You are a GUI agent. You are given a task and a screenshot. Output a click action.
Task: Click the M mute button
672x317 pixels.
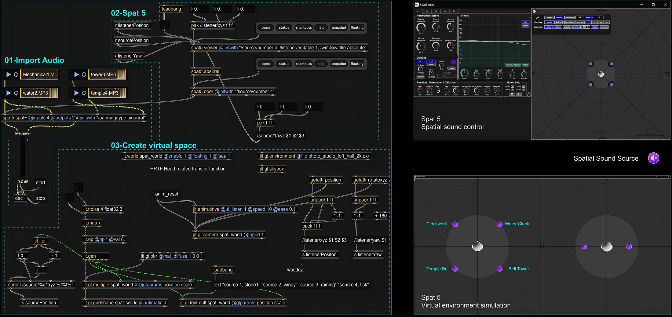pyautogui.click(x=512, y=94)
